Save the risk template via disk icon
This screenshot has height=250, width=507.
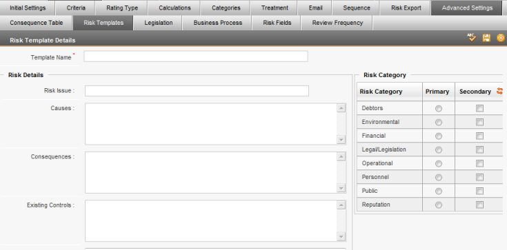[x=486, y=38]
